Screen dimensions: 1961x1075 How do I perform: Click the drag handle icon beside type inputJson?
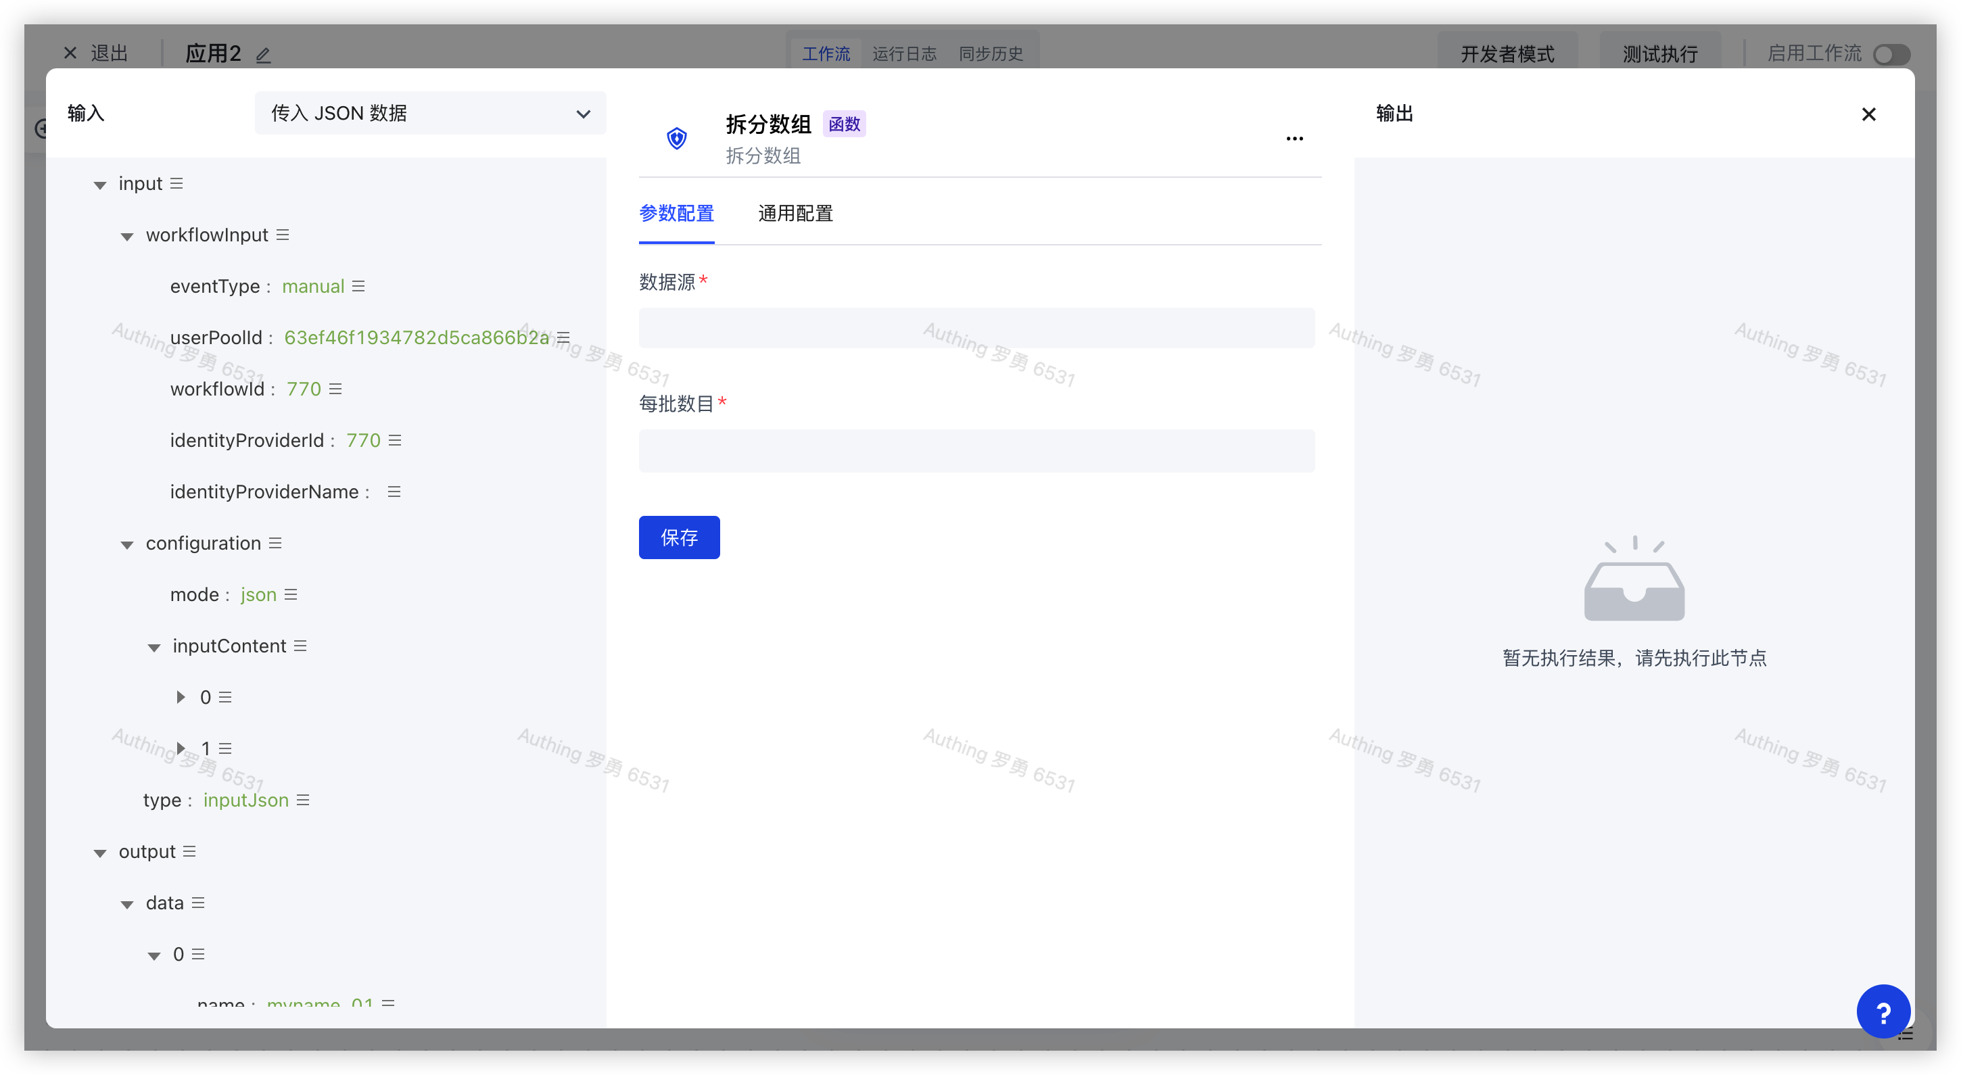[303, 800]
